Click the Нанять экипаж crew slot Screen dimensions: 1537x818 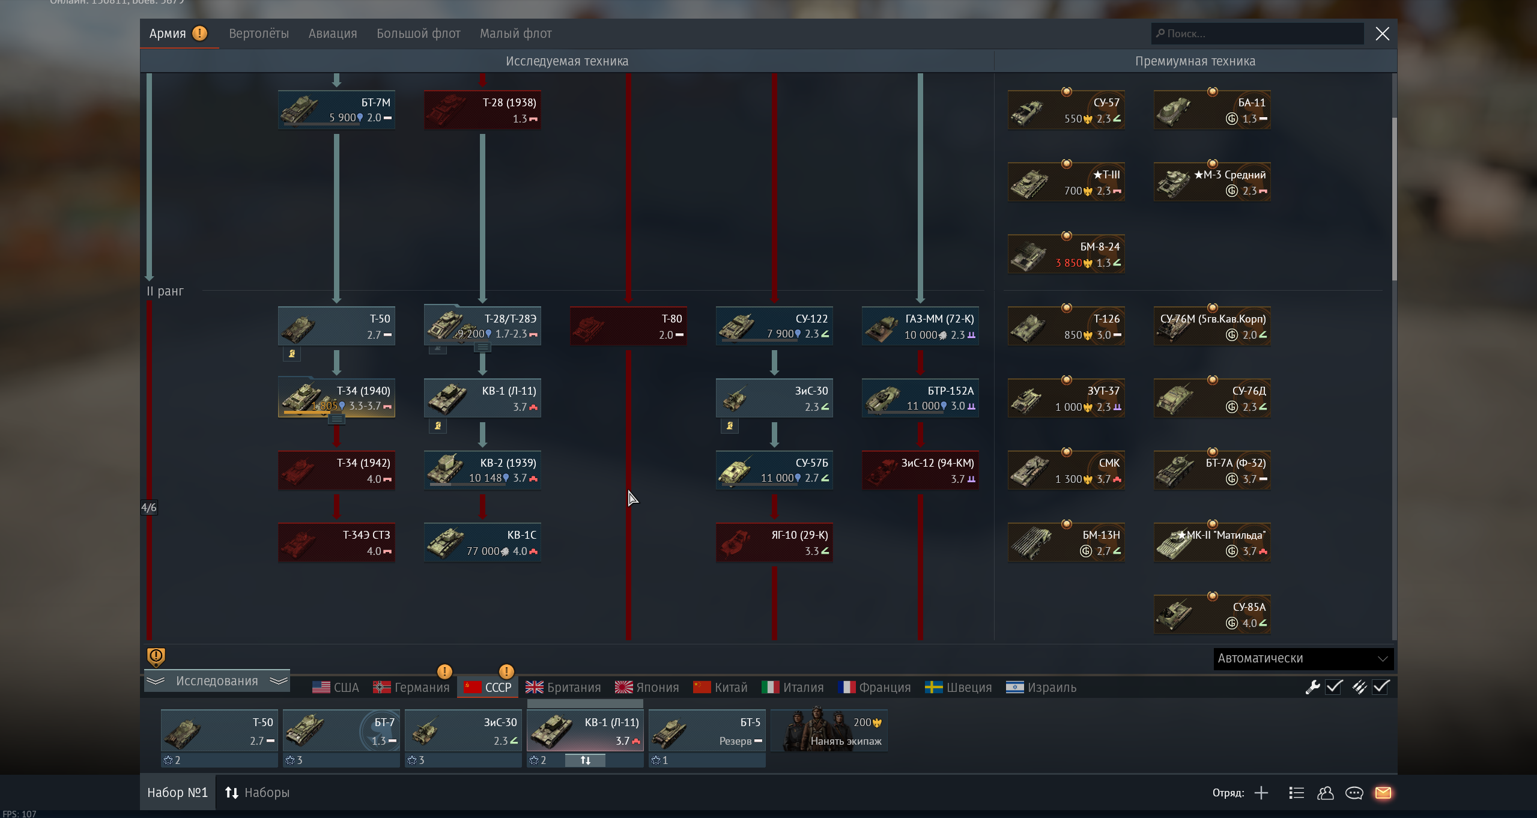[x=829, y=731]
